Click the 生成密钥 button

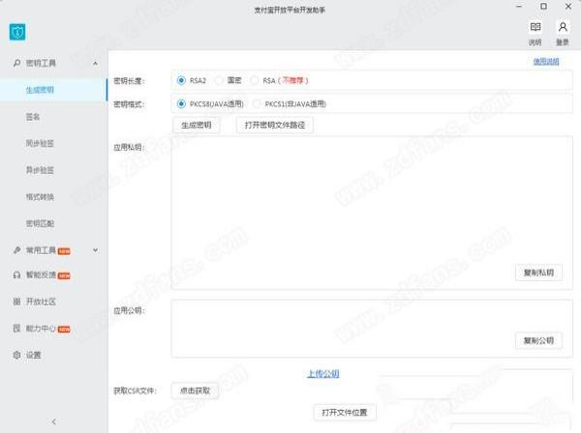pyautogui.click(x=197, y=125)
